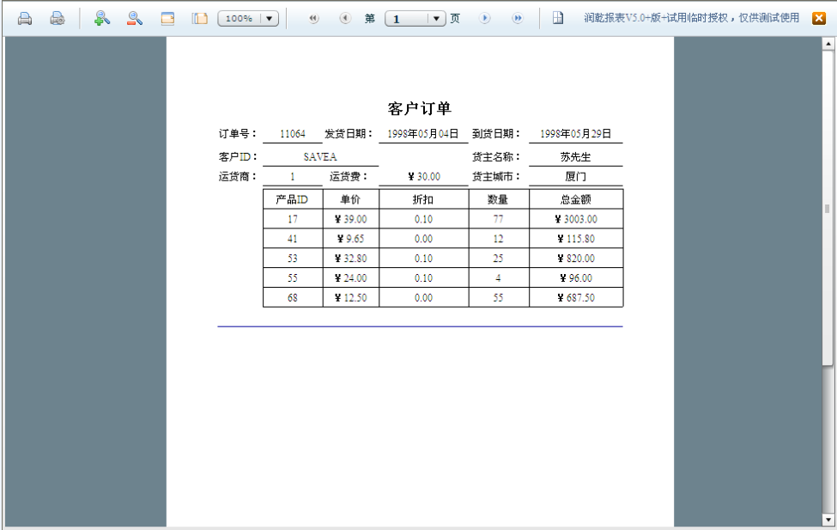The height and width of the screenshot is (530, 837).
Task: Open the 100% zoom dropdown
Action: pyautogui.click(x=269, y=19)
